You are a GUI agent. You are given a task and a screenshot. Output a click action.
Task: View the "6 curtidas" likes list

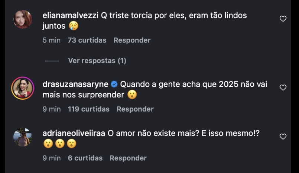click(x=85, y=158)
